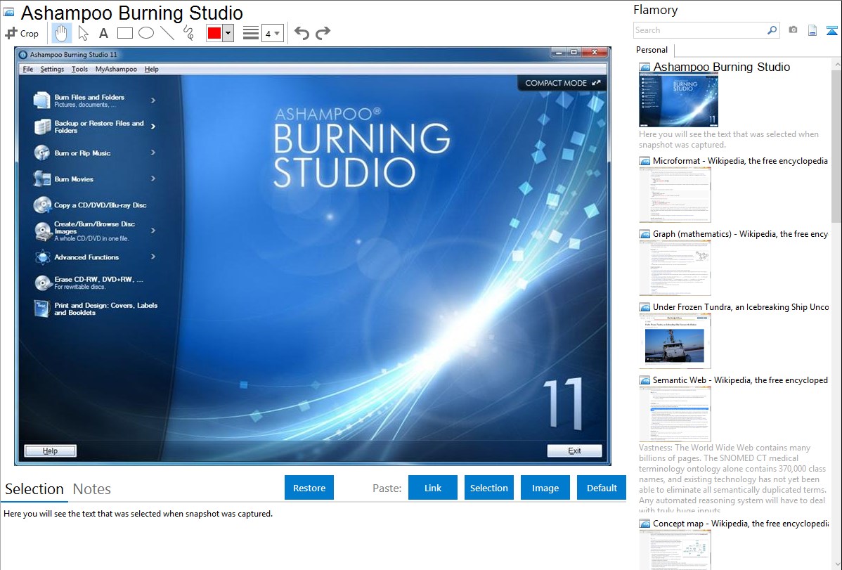Redo the last annotation
This screenshot has height=570, width=842.
pos(323,33)
